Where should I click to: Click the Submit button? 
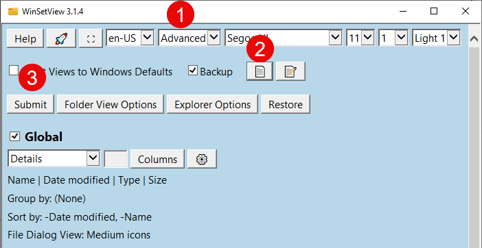pos(30,104)
